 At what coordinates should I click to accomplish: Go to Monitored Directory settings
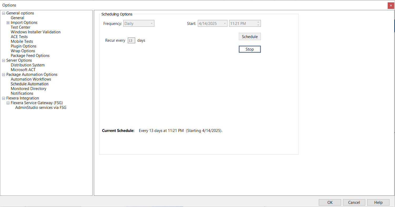(28, 89)
